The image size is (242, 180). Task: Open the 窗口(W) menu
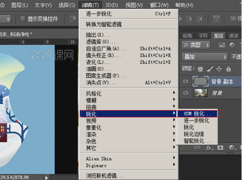(x=159, y=5)
